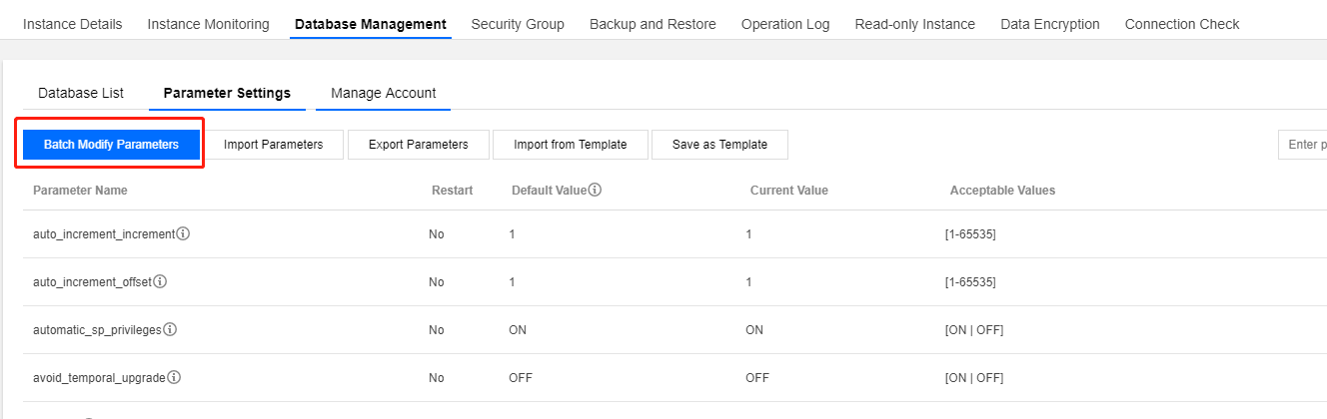
Task: Click Import from Template button
Action: 570,145
